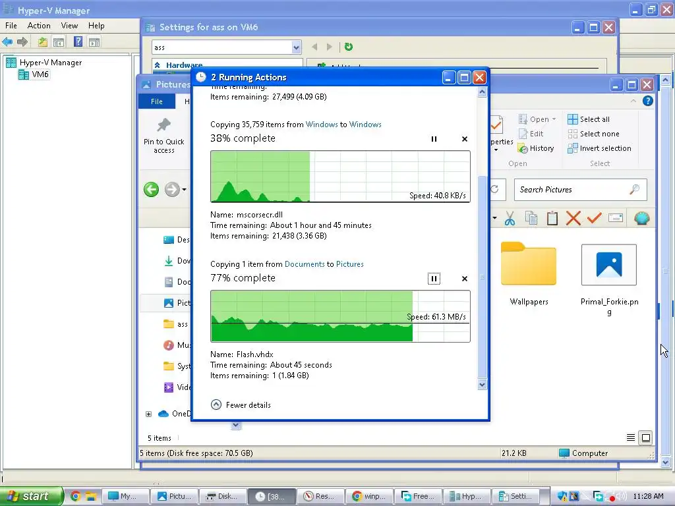Open the Action menu
Viewport: 675px width, 506px height.
pyautogui.click(x=39, y=26)
